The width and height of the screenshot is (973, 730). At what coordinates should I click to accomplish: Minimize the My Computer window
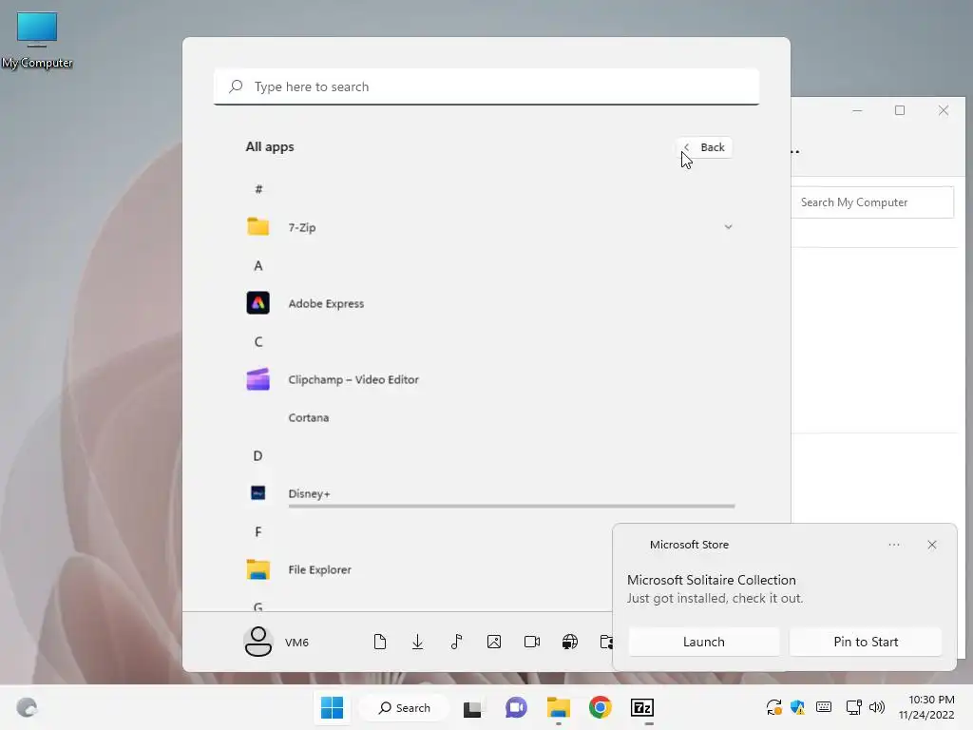[857, 110]
